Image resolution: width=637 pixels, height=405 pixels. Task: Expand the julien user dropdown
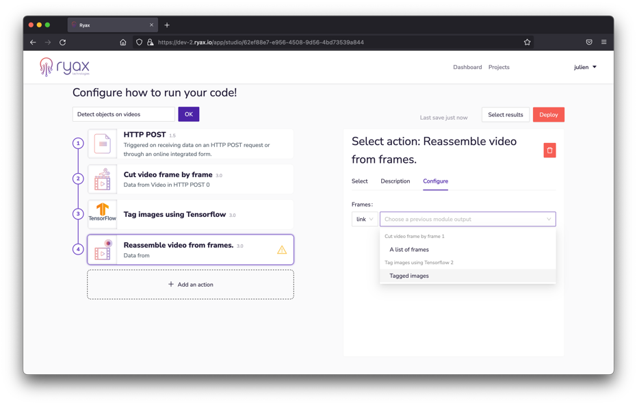point(585,67)
